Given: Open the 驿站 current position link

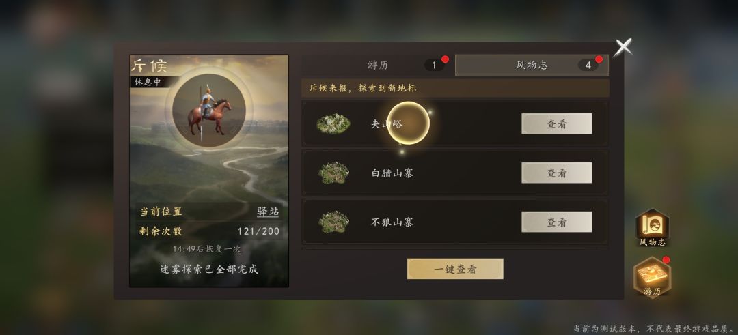Looking at the screenshot, I should click(x=268, y=212).
